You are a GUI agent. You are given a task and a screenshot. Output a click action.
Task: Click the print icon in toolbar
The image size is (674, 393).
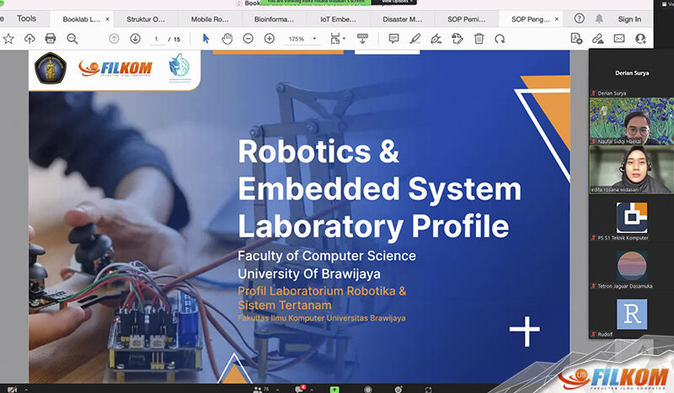point(51,39)
